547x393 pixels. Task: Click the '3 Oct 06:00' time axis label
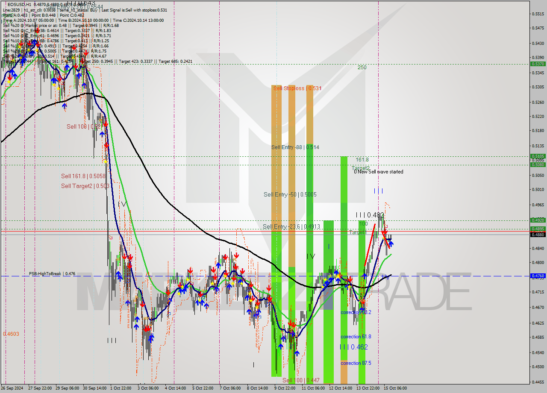(x=148, y=388)
